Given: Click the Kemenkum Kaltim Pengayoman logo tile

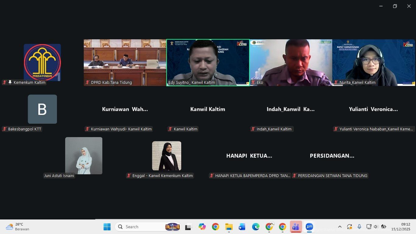Looking at the screenshot, I should coord(42,62).
